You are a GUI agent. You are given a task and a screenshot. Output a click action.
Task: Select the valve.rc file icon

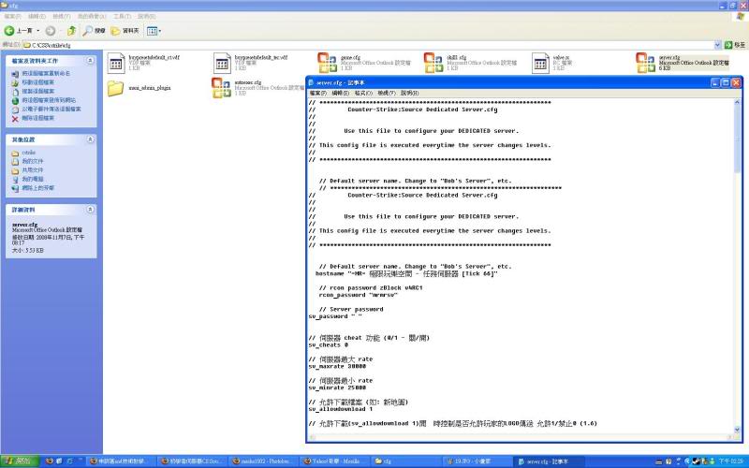point(543,63)
